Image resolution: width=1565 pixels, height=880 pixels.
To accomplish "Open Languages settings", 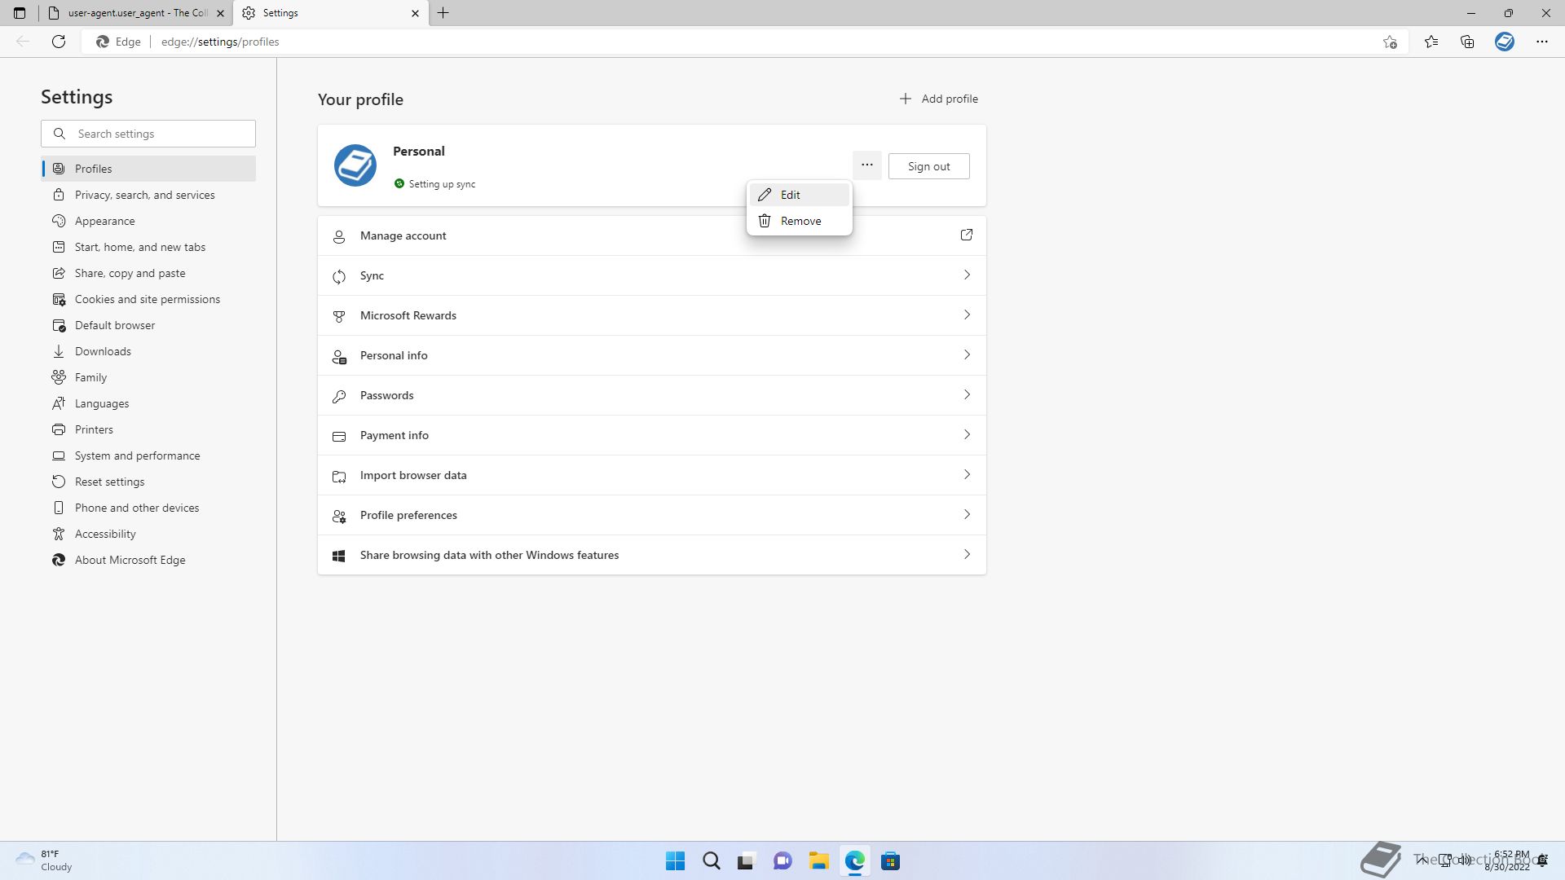I will (148, 403).
